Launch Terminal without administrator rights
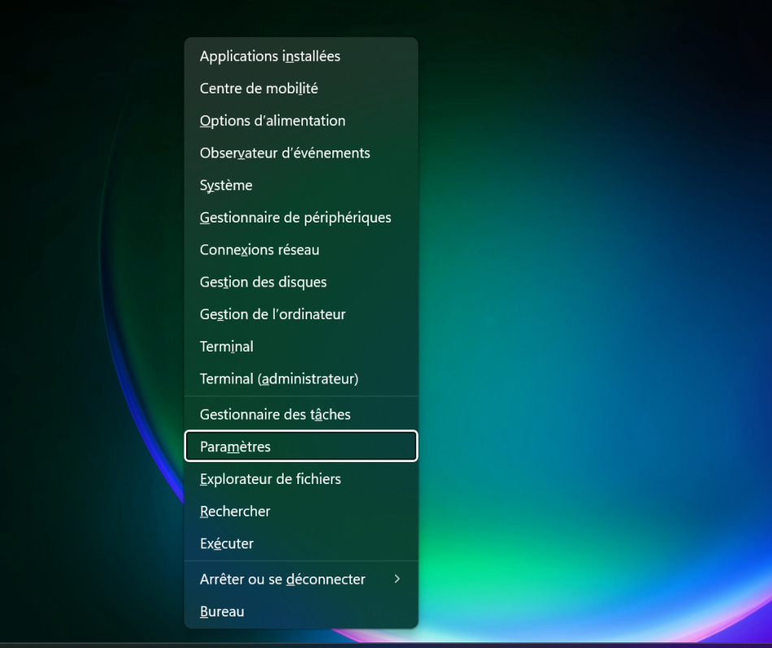Screen dimensions: 772x648 226,347
